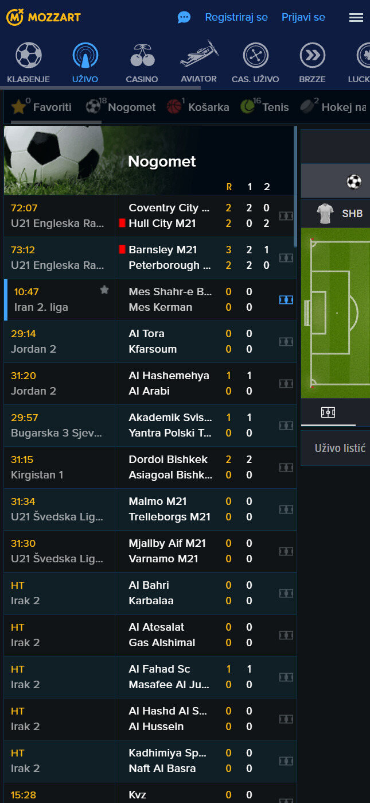Image resolution: width=370 pixels, height=803 pixels.
Task: Toggle favorite star for Mes Shahr-e match
Action: pyautogui.click(x=104, y=290)
